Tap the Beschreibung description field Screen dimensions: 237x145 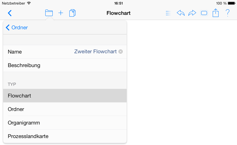[65, 65]
